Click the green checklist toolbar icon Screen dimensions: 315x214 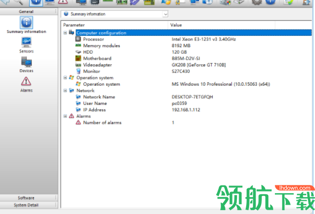(x=289, y=2)
